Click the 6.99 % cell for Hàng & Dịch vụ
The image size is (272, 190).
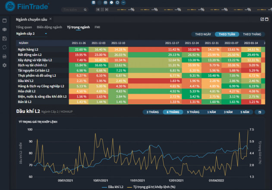pos(231,86)
